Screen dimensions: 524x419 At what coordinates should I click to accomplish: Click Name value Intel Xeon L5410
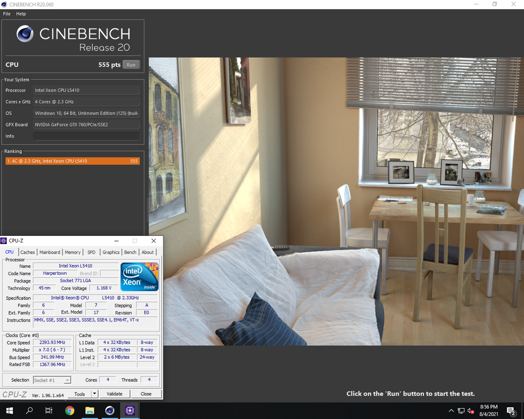(76, 266)
